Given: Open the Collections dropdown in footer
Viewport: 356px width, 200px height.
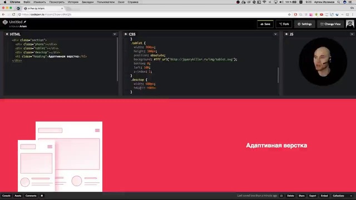Looking at the screenshot, I should 343,196.
